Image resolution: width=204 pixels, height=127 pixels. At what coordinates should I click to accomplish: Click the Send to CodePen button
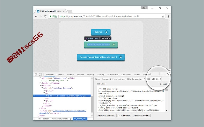[x=142, y=115]
